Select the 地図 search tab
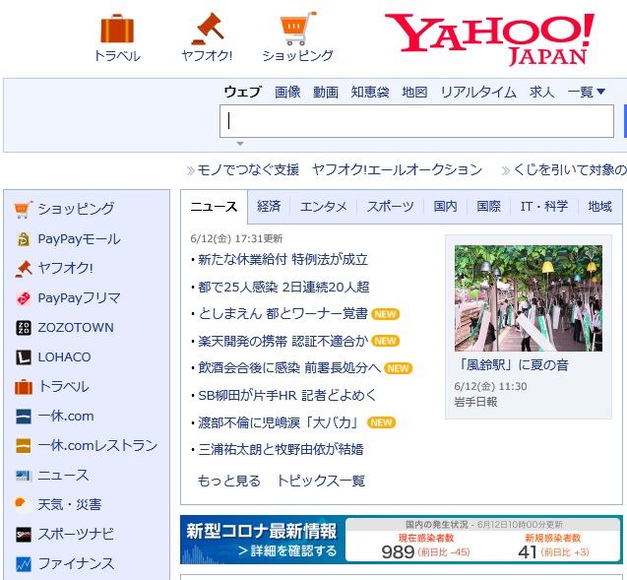 point(414,92)
